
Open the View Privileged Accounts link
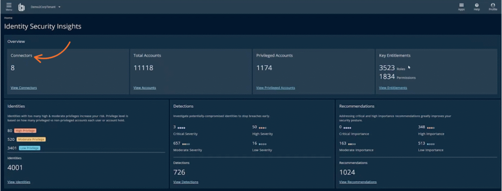(x=276, y=88)
